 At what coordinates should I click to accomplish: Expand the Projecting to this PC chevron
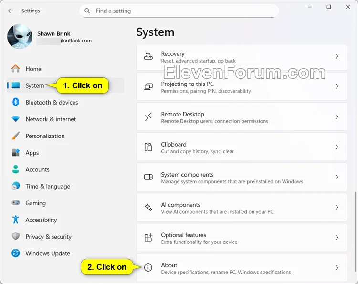tap(337, 86)
